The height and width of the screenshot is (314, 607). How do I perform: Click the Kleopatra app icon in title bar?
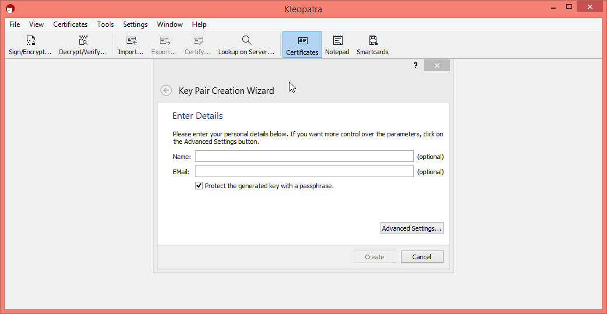pyautogui.click(x=11, y=9)
